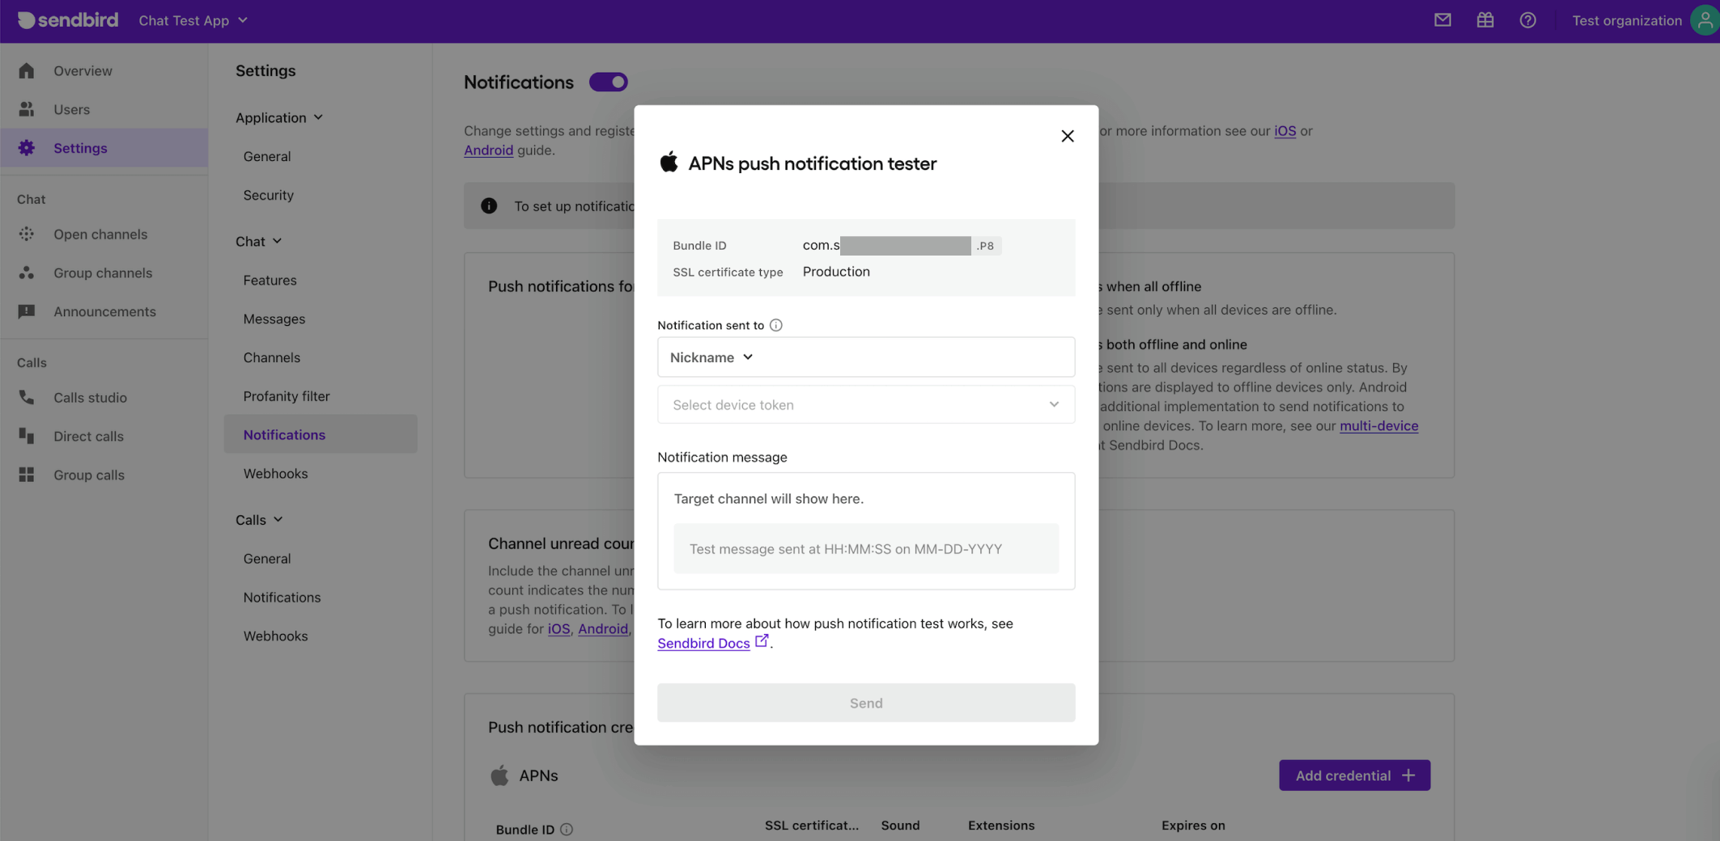Click the Apple icon beside APNs credentials
The width and height of the screenshot is (1720, 841).
pyautogui.click(x=499, y=775)
